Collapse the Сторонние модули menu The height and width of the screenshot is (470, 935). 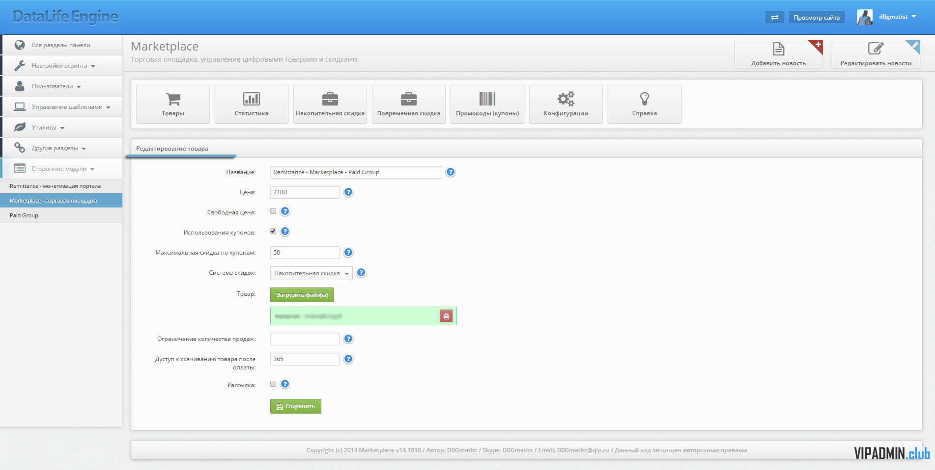click(62, 169)
